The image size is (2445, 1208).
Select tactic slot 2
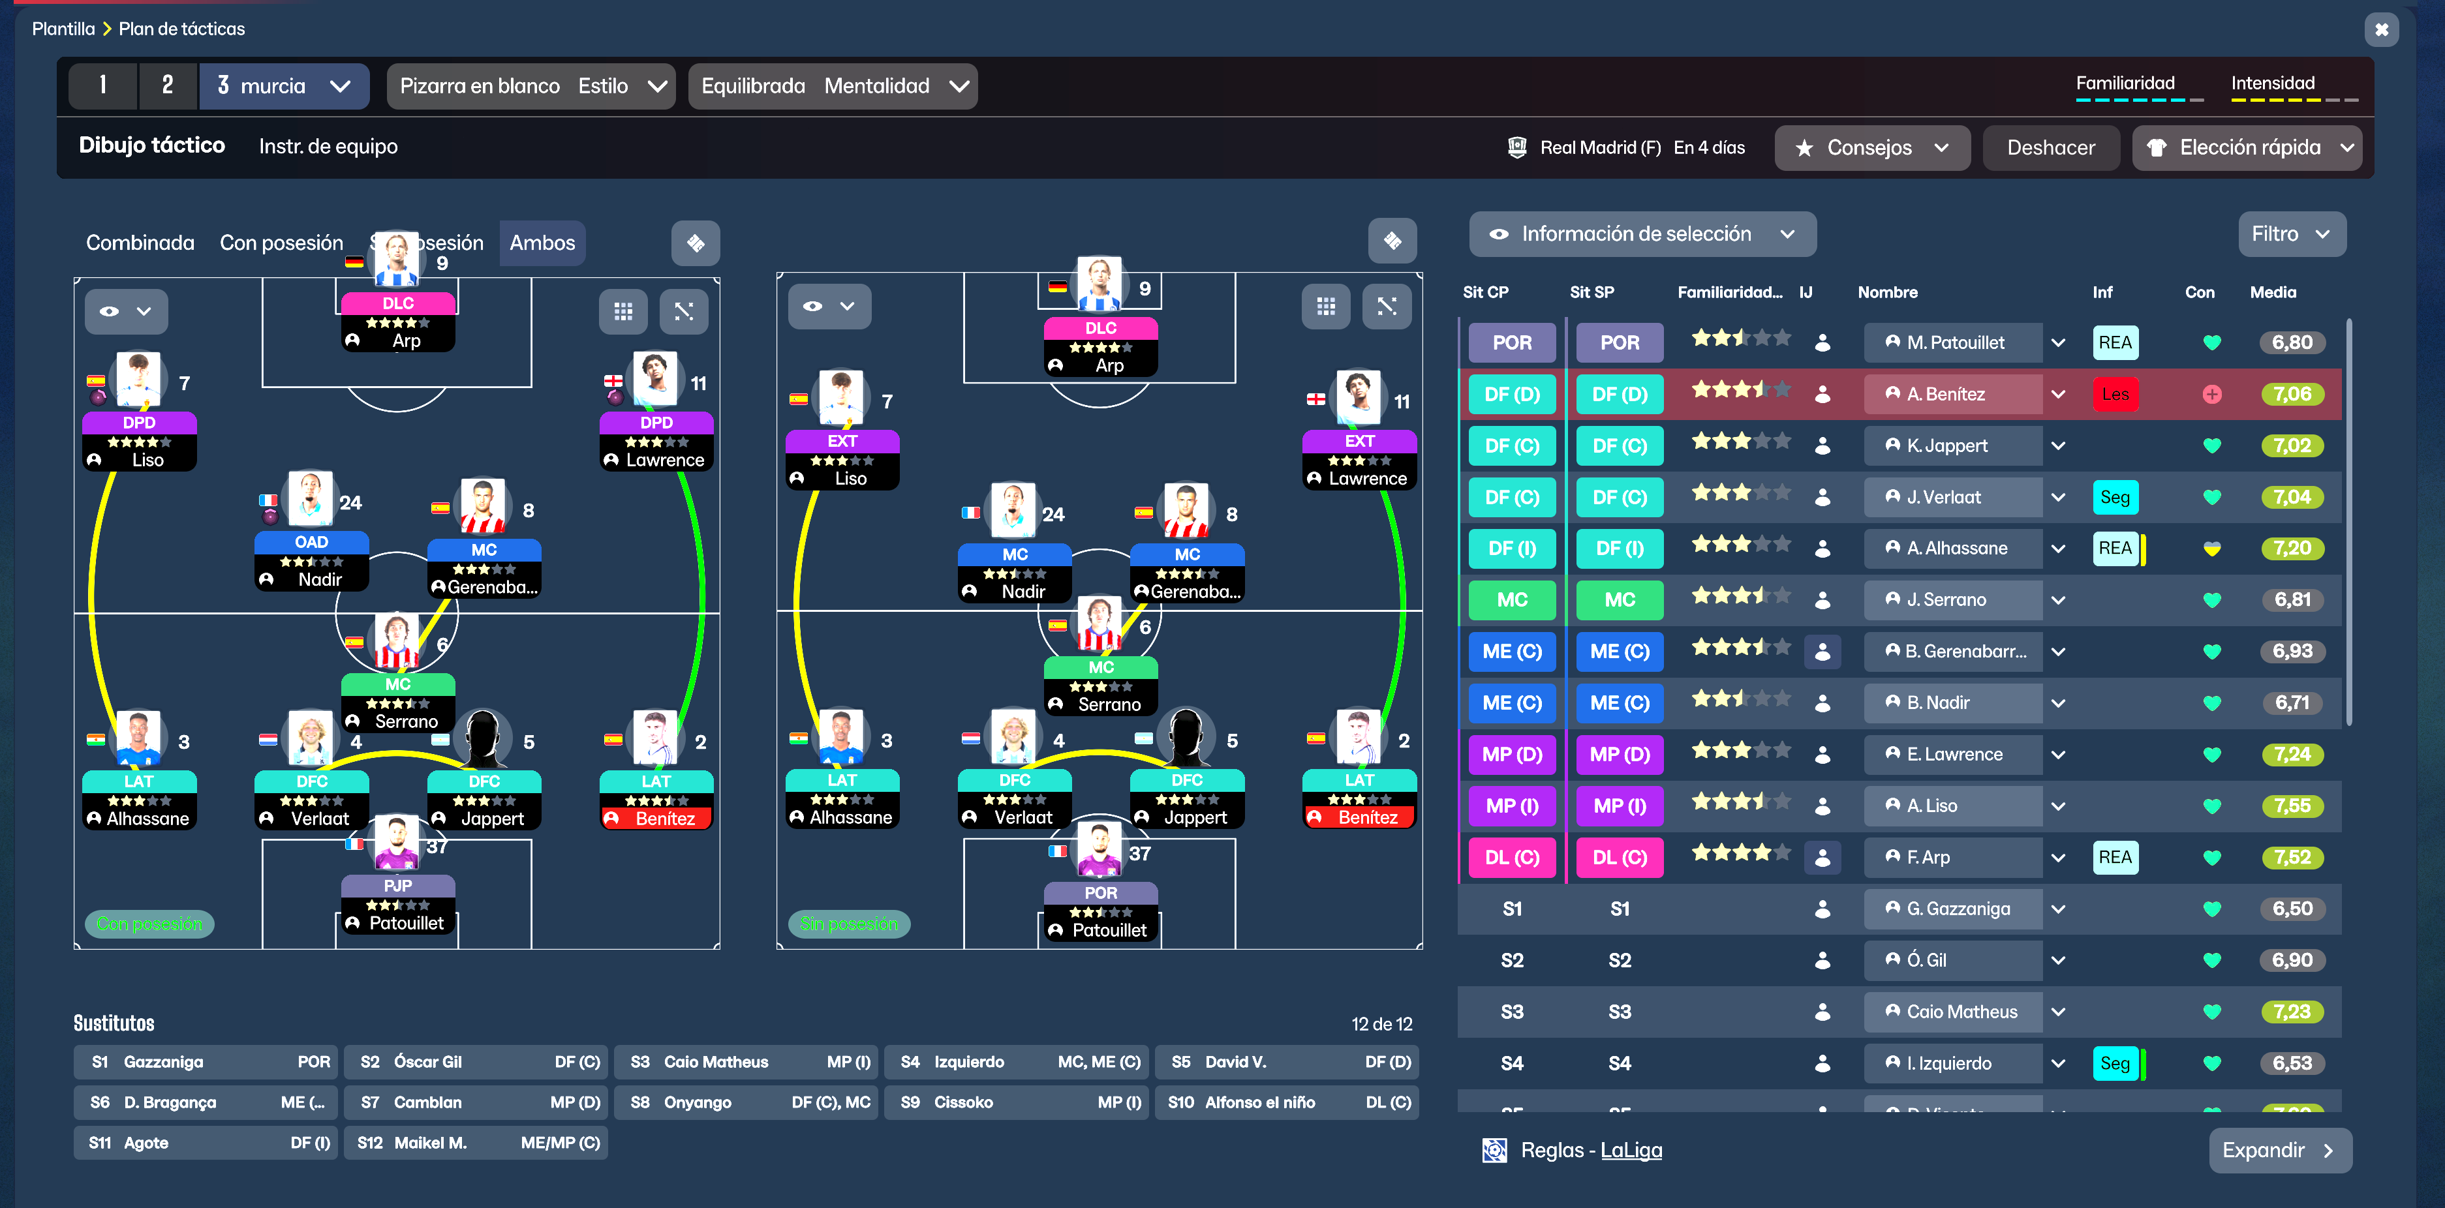coord(168,86)
